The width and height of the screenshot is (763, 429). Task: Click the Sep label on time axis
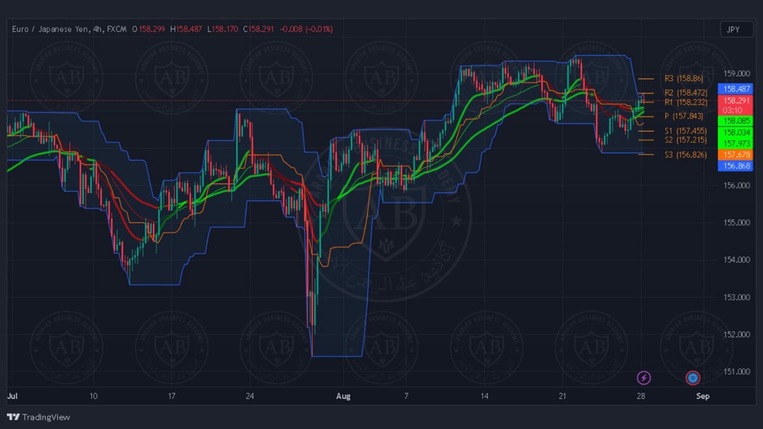pyautogui.click(x=702, y=396)
